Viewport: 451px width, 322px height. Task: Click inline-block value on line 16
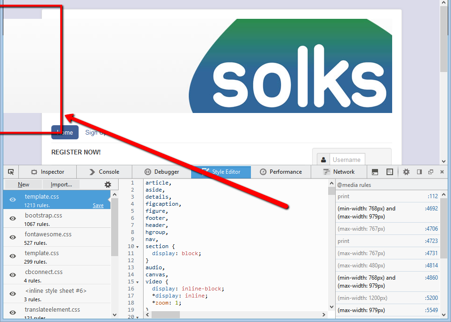coord(201,289)
